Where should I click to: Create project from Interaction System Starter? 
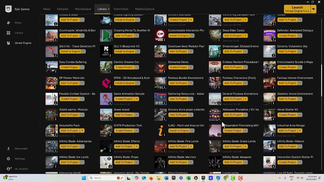click(287, 162)
